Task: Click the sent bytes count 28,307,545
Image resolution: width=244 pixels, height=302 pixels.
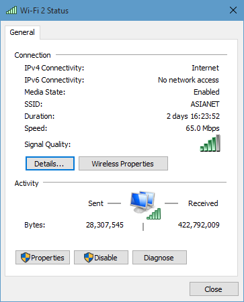Action: pos(105,225)
